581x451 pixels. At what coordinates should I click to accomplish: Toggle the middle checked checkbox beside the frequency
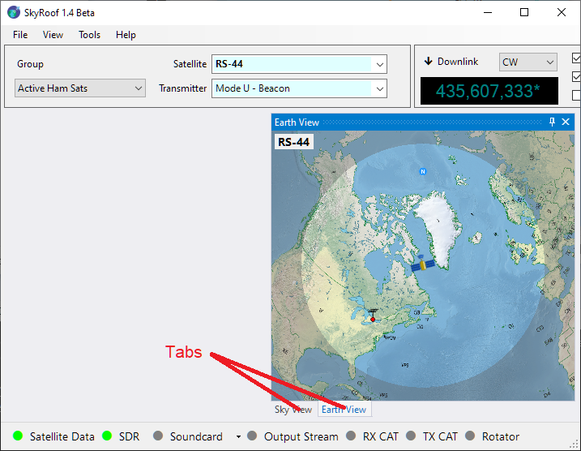click(x=576, y=77)
